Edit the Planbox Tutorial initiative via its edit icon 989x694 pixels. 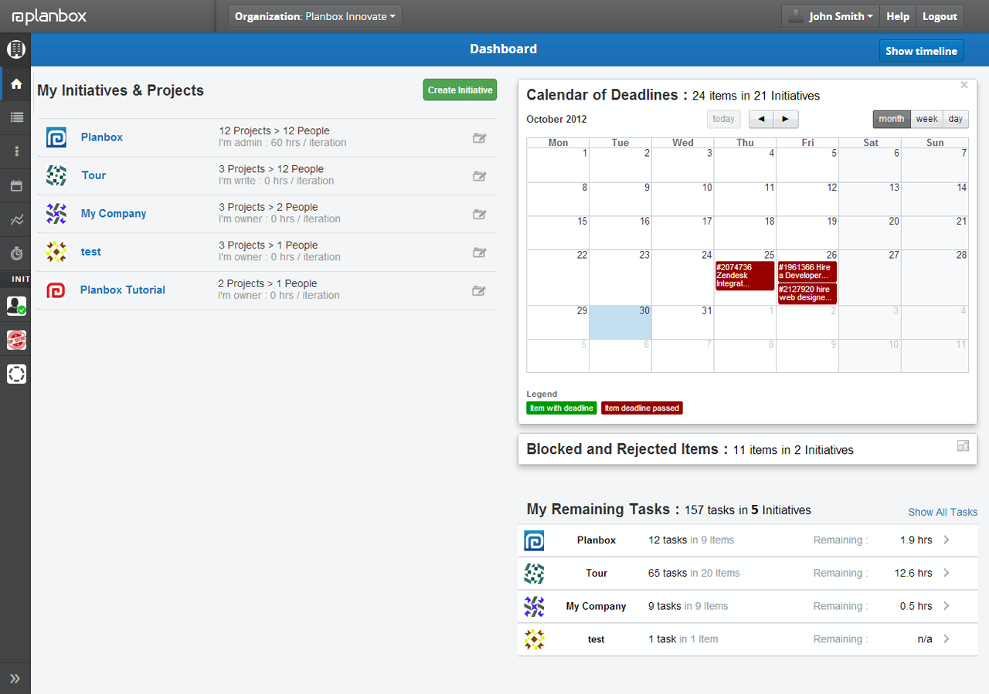pos(480,291)
